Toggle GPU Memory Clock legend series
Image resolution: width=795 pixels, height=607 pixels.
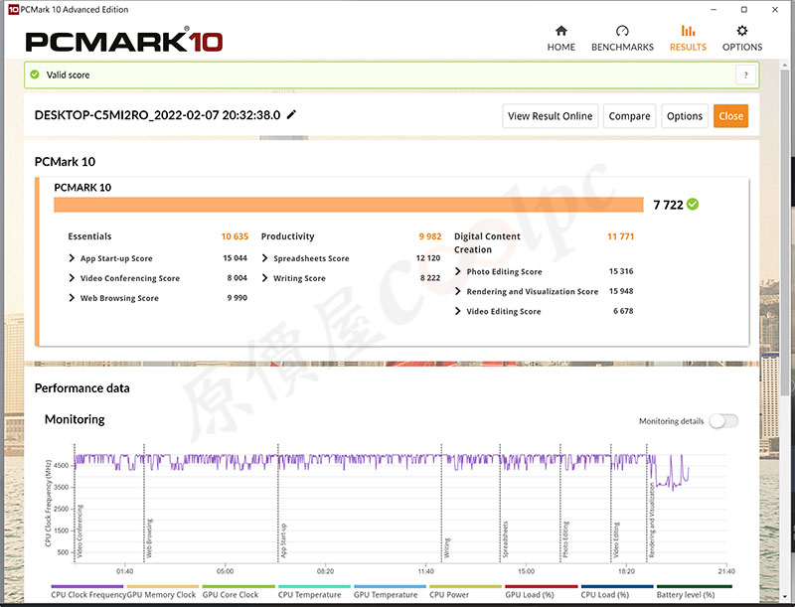tap(161, 594)
